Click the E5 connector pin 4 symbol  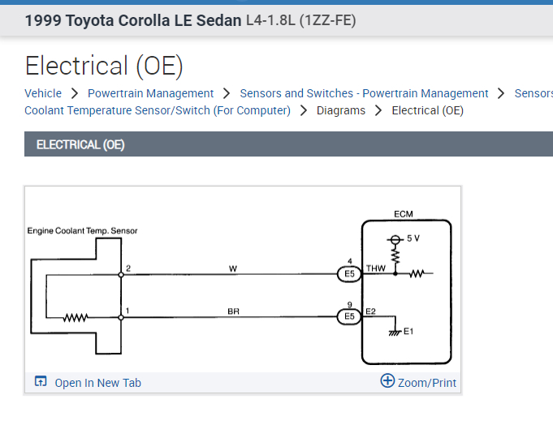pyautogui.click(x=350, y=274)
